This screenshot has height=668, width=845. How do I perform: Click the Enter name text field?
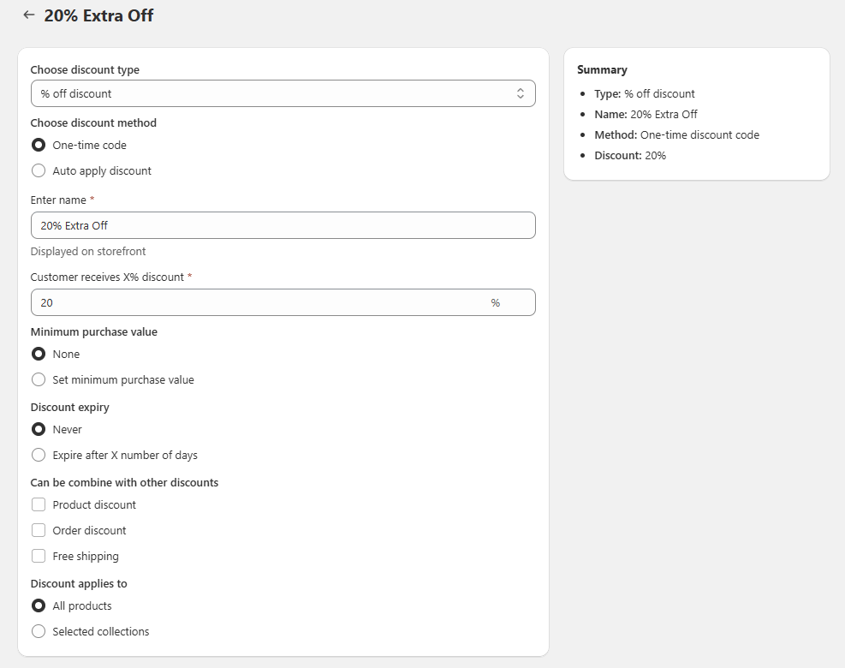283,225
